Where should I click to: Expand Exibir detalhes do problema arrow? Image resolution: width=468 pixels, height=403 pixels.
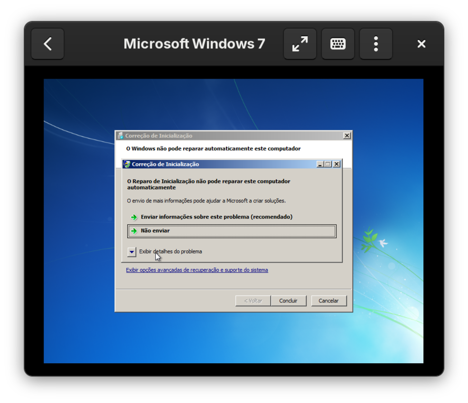tap(131, 252)
